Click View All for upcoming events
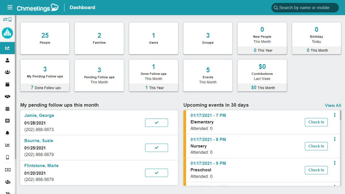 [333, 105]
